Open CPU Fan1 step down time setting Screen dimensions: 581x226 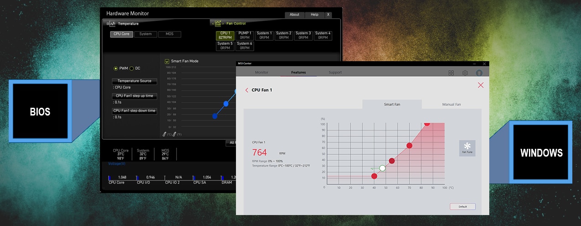click(134, 110)
